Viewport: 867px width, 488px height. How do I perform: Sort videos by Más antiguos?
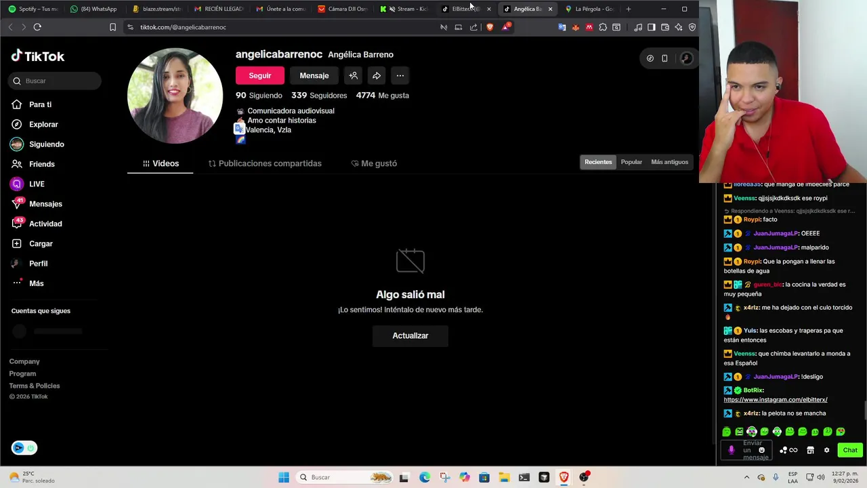click(x=669, y=162)
